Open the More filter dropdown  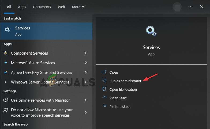click(78, 7)
